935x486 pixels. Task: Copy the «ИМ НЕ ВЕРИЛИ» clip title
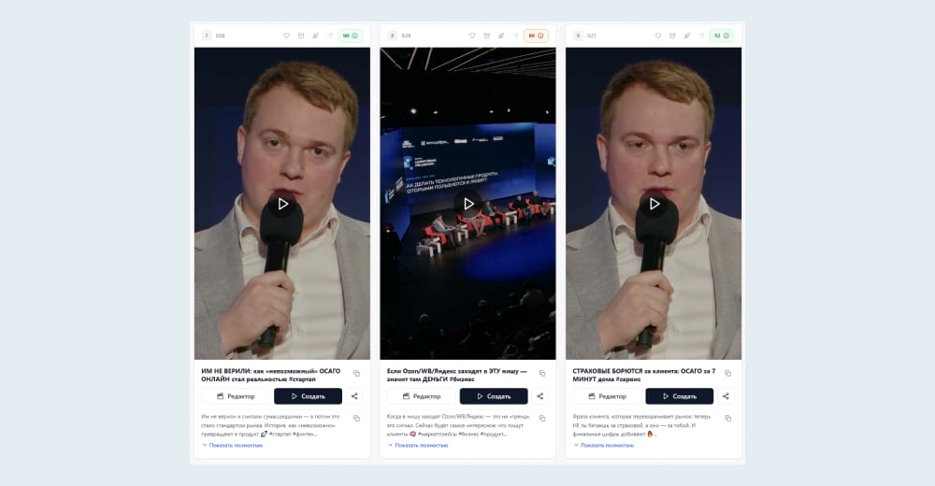tap(356, 373)
